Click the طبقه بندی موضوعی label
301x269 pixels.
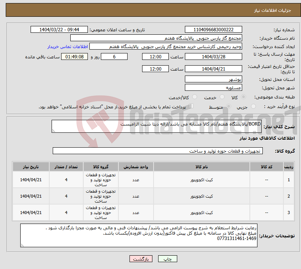[275, 97]
